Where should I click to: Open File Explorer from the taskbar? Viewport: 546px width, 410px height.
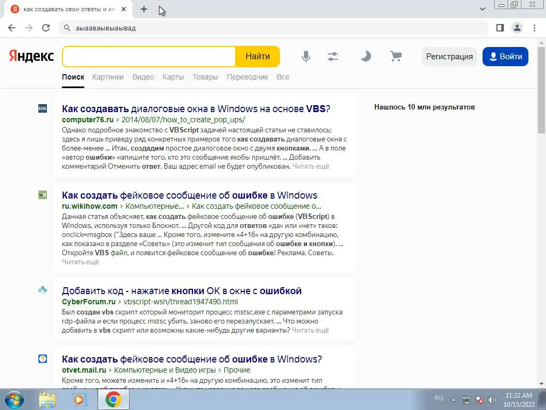coord(47,400)
